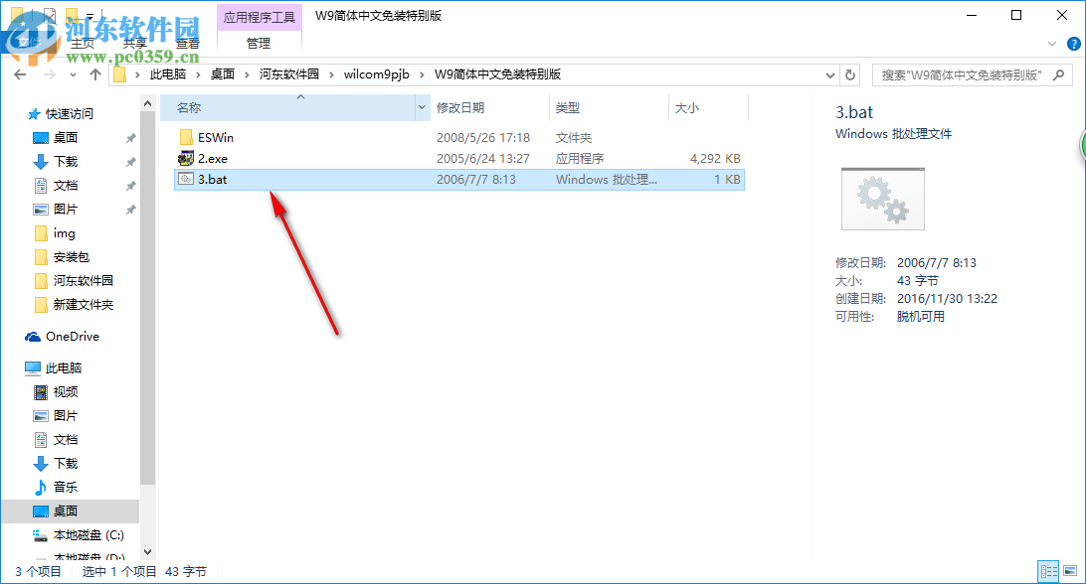
Task: Switch to the 查看 ribbon tab
Action: 188,43
